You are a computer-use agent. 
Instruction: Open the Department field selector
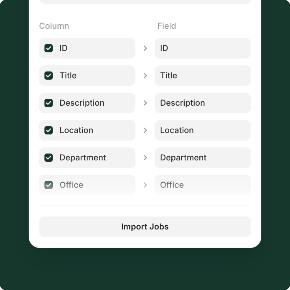coord(203,158)
